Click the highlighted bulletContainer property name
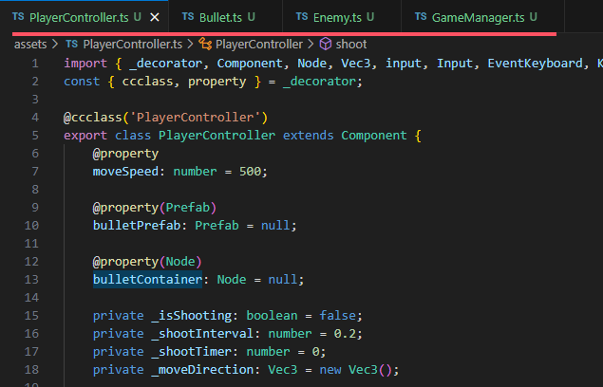Image resolution: width=603 pixels, height=387 pixels. click(x=147, y=280)
